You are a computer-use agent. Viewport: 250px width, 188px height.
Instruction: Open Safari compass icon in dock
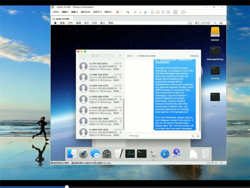[165, 153]
